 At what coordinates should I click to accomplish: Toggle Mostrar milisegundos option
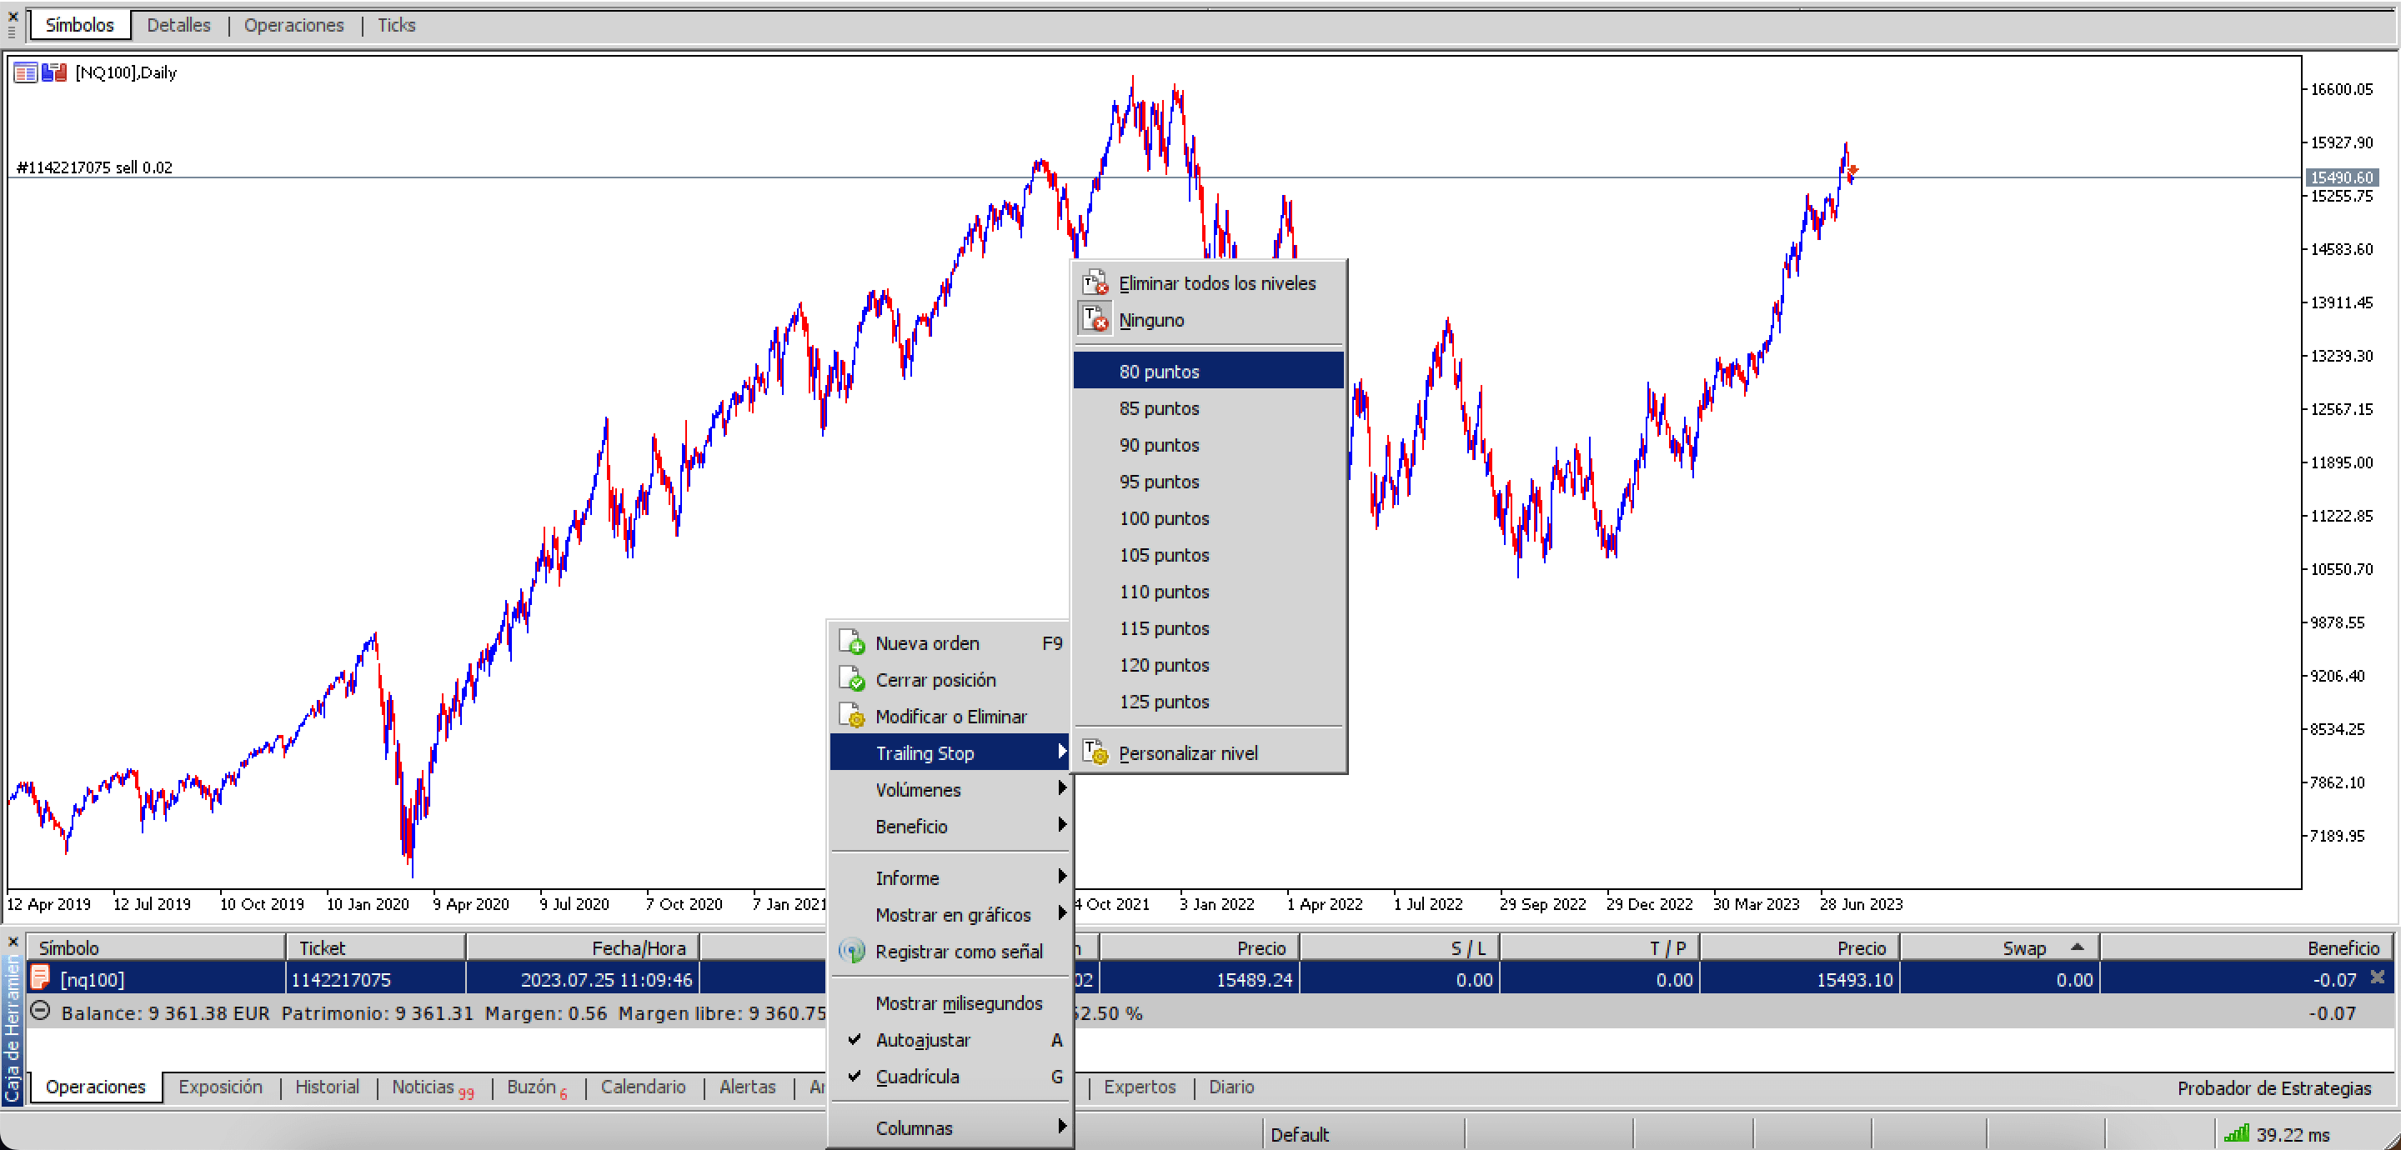tap(950, 1002)
